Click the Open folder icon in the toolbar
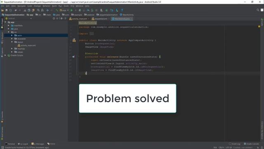Image resolution: width=264 pixels, height=149 pixels. [x=2, y=10]
